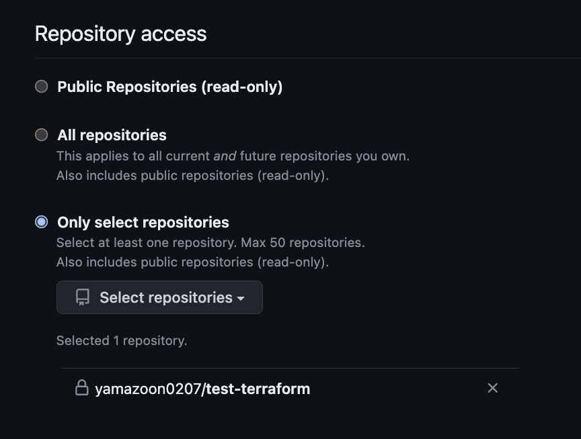The height and width of the screenshot is (439, 581).
Task: Click the Repository access heading
Action: (x=121, y=34)
